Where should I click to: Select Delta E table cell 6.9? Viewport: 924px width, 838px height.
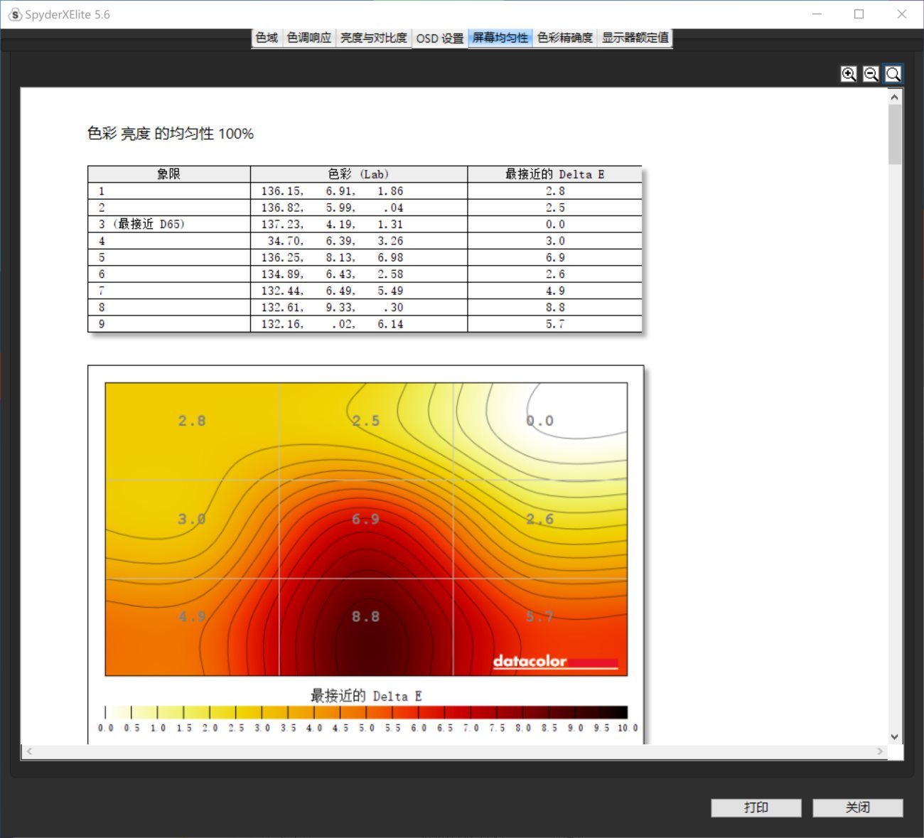[555, 257]
